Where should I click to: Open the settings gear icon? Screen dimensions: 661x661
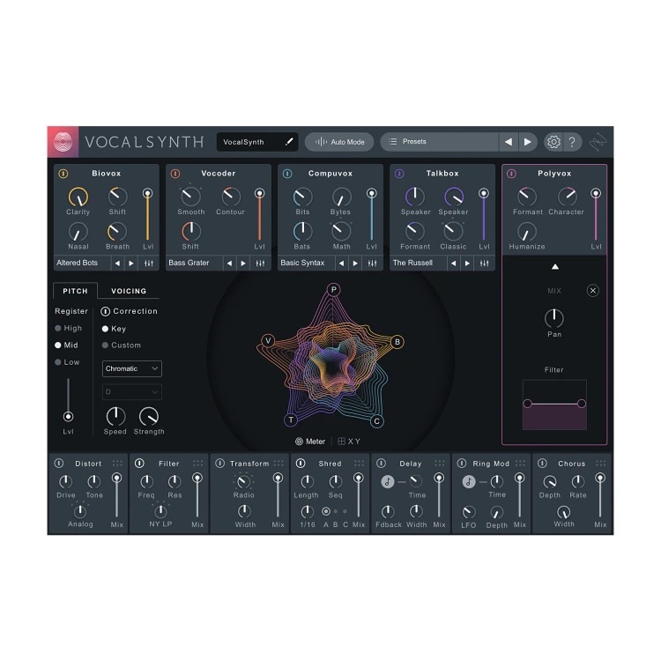(x=554, y=142)
